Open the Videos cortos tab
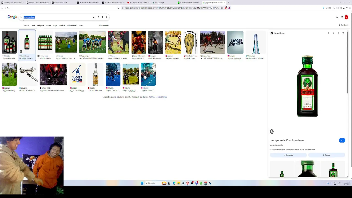The image size is (352, 198). pyautogui.click(x=72, y=26)
